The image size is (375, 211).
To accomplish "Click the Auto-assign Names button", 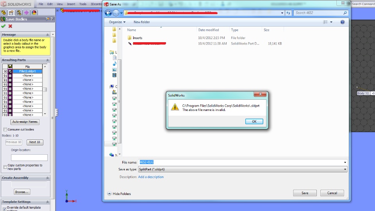I will [x=25, y=122].
